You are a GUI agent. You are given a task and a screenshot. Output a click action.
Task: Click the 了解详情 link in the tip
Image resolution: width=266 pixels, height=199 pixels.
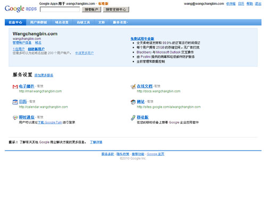click(x=96, y=142)
